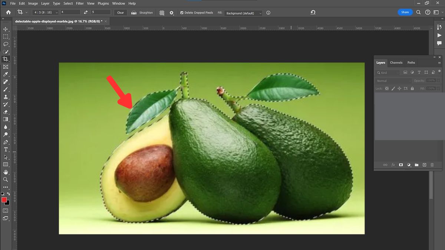
Task: Select the Horizontal Type tool
Action: (x=6, y=150)
